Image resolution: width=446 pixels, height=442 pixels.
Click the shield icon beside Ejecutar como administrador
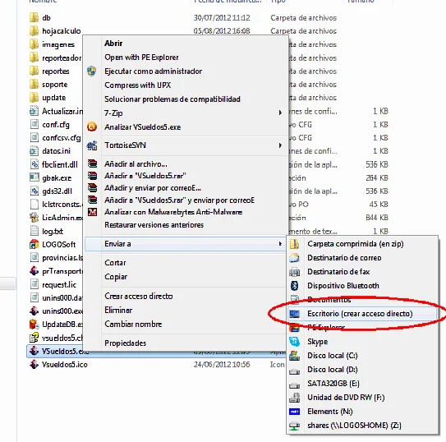[92, 71]
